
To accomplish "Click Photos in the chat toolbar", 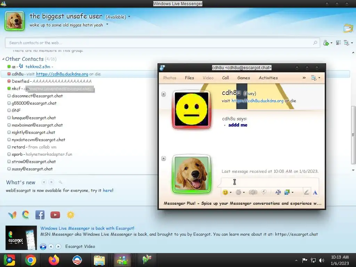I will click(x=170, y=78).
